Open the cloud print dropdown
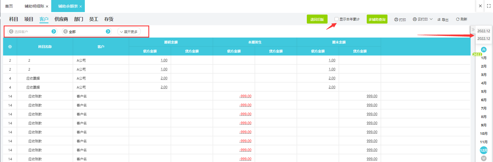Viewport: 493px width, 162px height. (x=431, y=19)
